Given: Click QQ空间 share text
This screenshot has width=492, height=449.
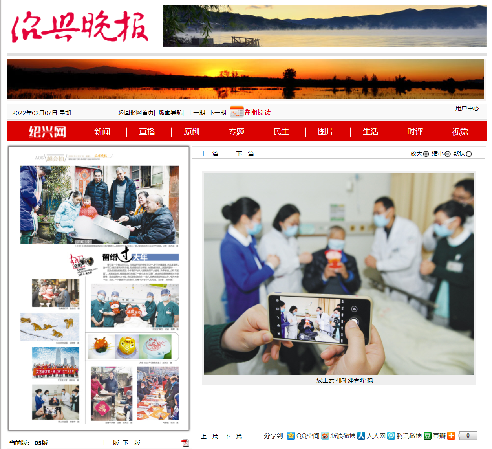Looking at the screenshot, I should tap(308, 436).
